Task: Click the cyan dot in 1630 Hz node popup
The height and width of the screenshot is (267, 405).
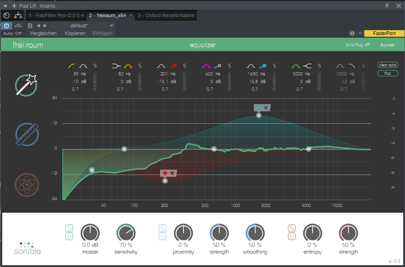Action: point(259,108)
